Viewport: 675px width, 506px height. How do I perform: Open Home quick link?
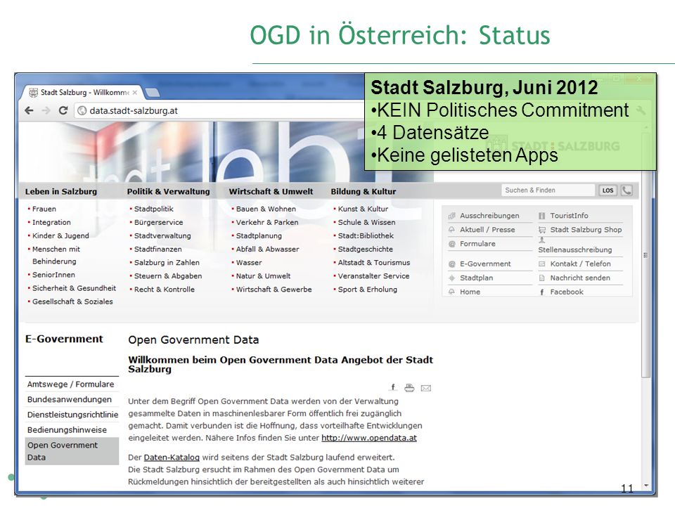tap(470, 292)
